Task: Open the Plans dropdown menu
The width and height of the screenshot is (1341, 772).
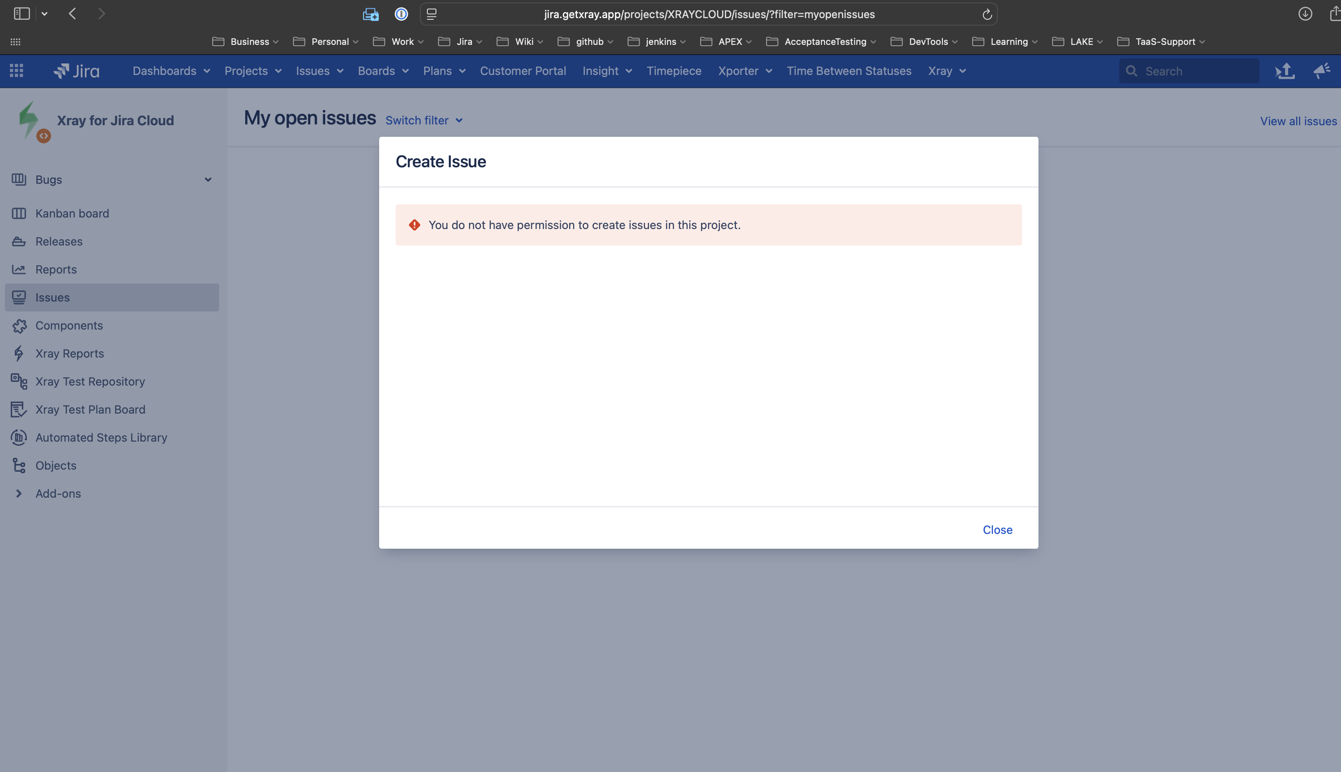Action: (444, 70)
